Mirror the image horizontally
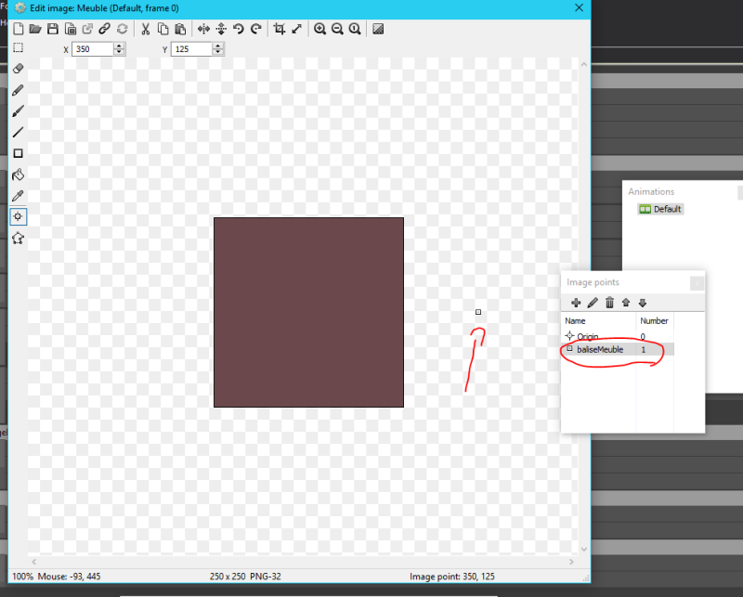 (x=203, y=29)
